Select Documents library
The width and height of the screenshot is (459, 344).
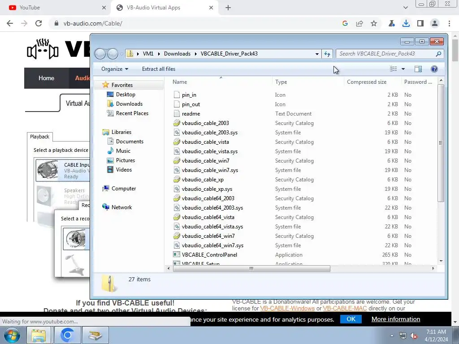pos(130,142)
